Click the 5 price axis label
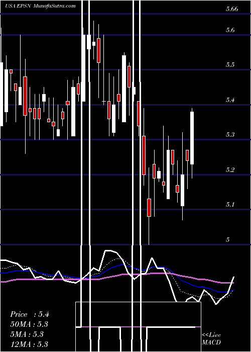The width and height of the screenshot is (251, 352). pos(228,239)
